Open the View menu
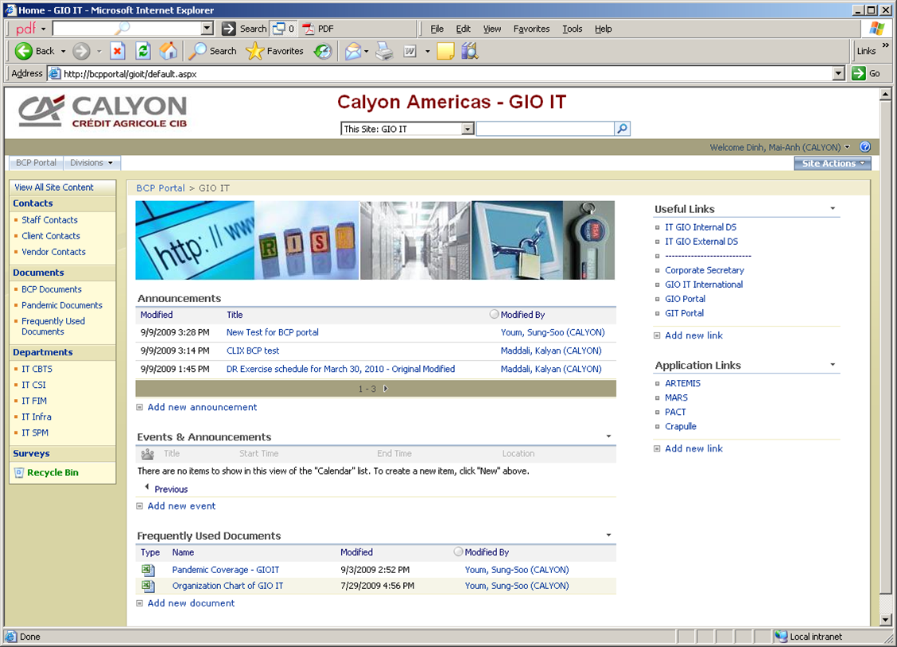Screen dimensions: 897x647 (492, 29)
